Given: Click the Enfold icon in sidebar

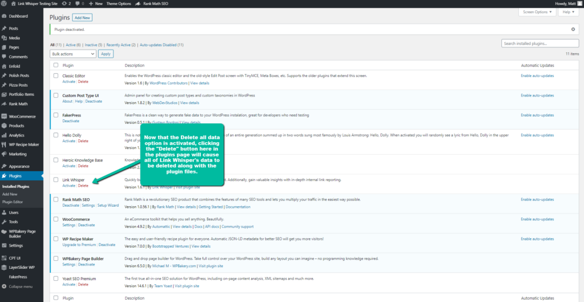Looking at the screenshot, I should point(4,66).
